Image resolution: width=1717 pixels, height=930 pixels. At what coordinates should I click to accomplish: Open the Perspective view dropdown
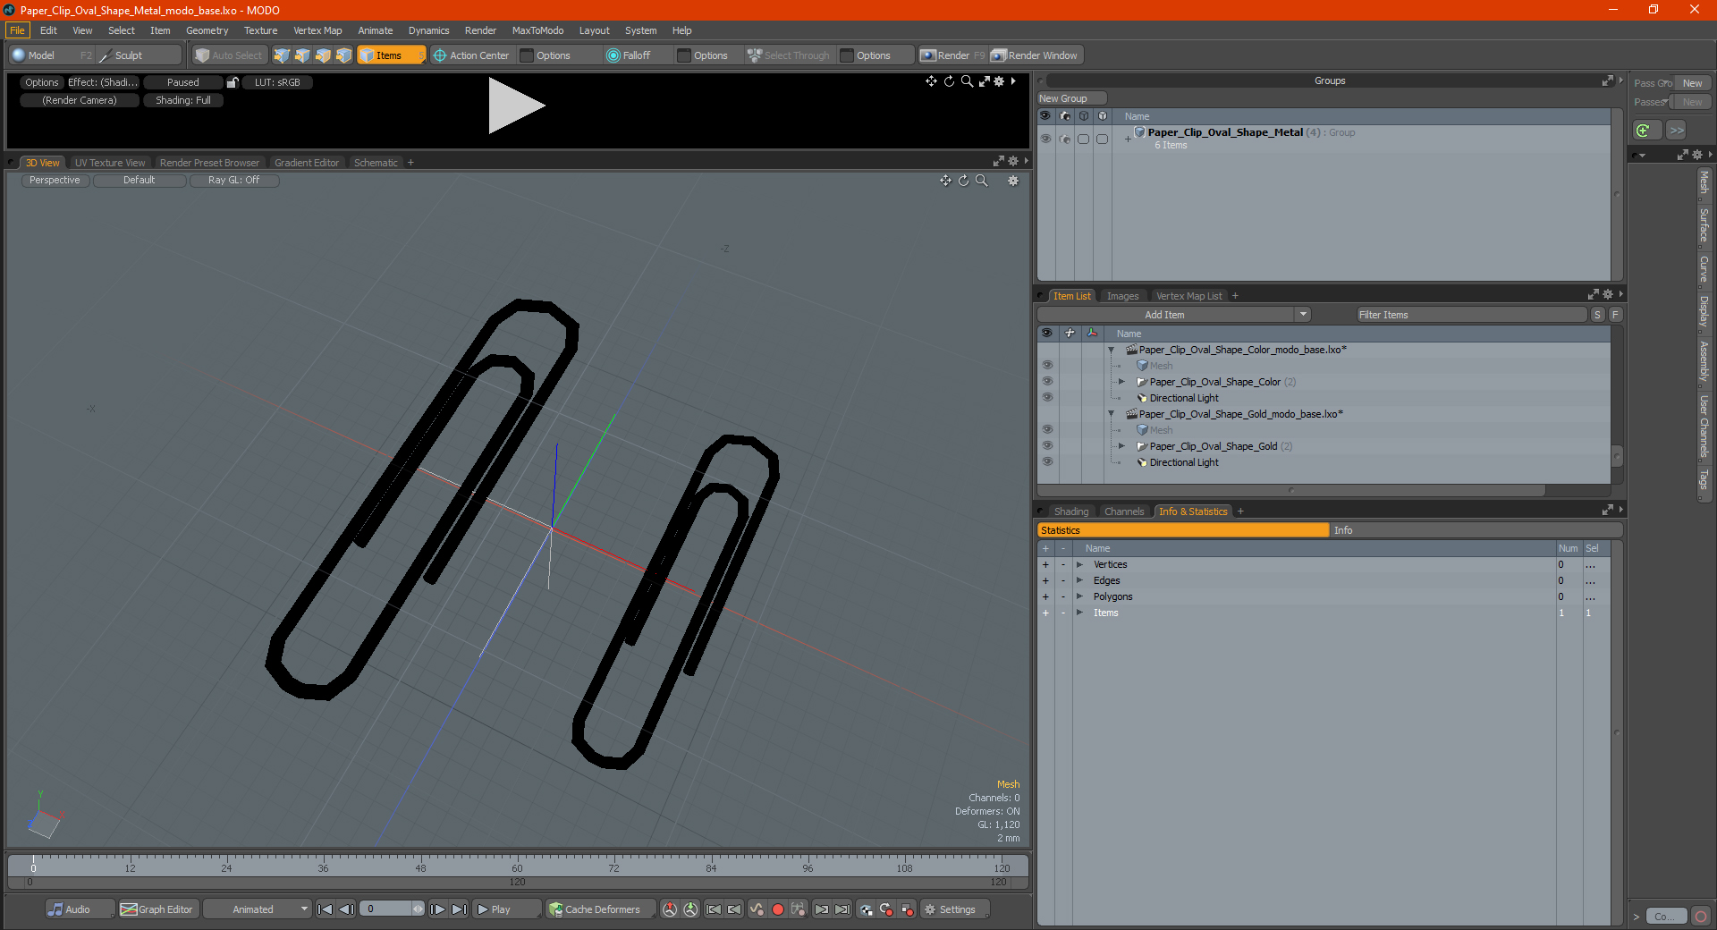55,181
